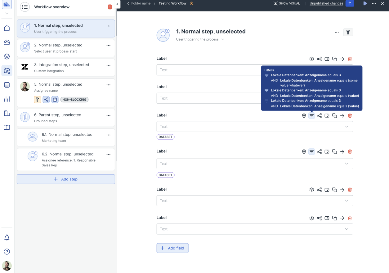Select 6. Parent step, unselected
This screenshot has height=273, width=389.
pos(66,118)
